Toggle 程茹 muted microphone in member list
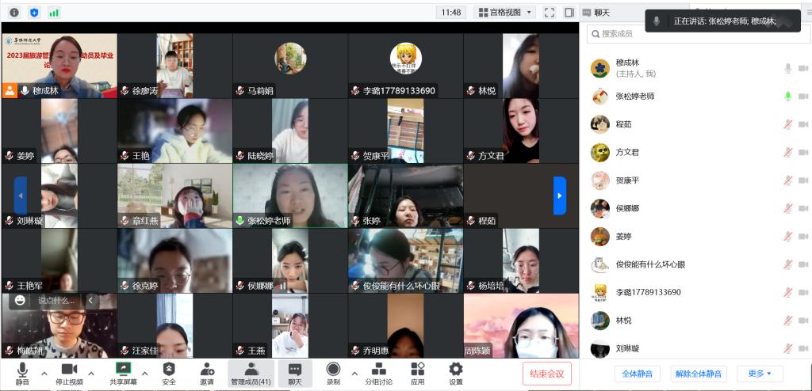812x391 pixels. pyautogui.click(x=787, y=124)
